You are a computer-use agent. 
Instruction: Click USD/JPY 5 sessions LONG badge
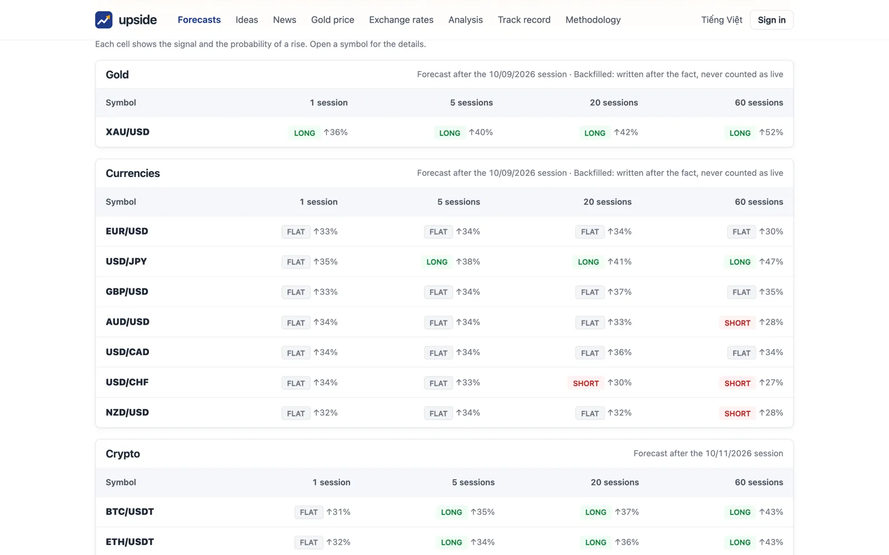437,262
